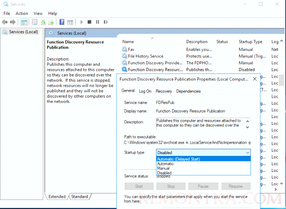286x209 pixels.
Task: Select Services (Local) in console tree
Action: click(23, 32)
